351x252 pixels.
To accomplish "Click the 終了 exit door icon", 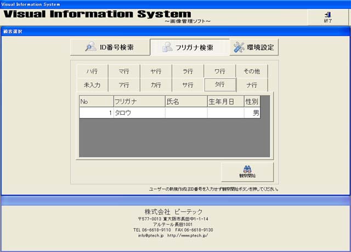I will tap(328, 15).
